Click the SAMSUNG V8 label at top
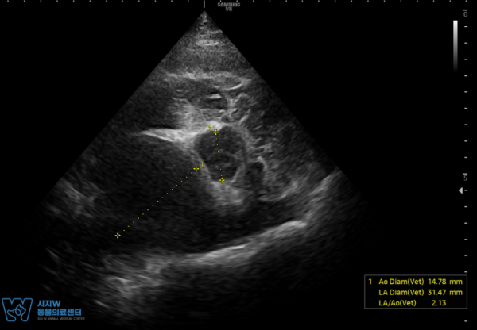The height and width of the screenshot is (330, 477). [229, 6]
